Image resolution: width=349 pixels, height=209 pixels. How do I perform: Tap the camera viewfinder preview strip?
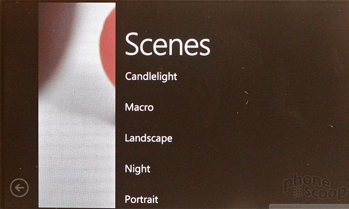(77, 105)
